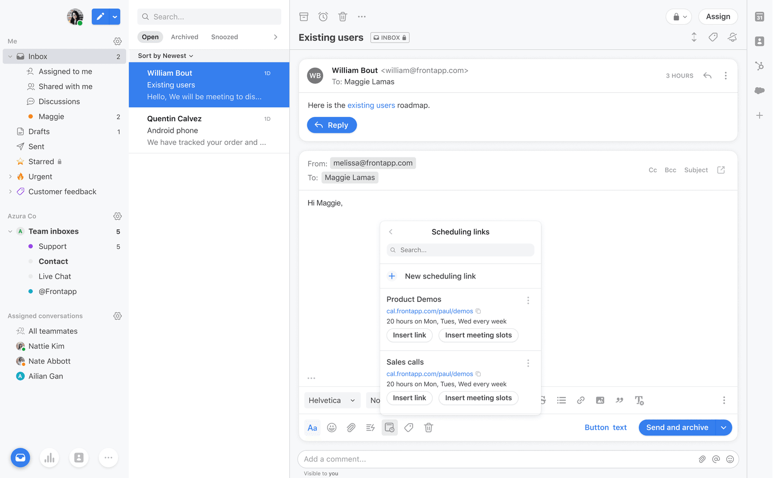Insert link for Sales calls

(x=409, y=398)
